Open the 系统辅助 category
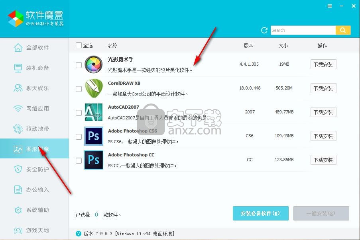Viewport: 360px width, 240px height. (x=34, y=210)
